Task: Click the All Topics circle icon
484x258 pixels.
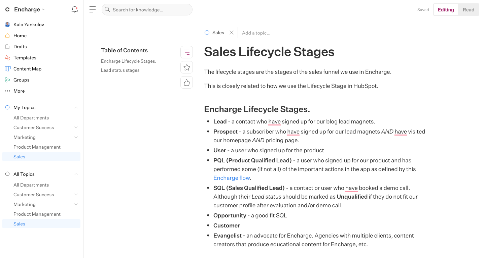Action: (x=7, y=174)
